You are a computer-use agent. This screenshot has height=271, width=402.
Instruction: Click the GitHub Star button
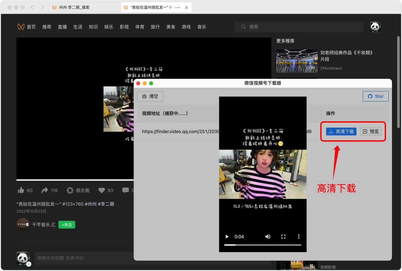pyautogui.click(x=376, y=96)
